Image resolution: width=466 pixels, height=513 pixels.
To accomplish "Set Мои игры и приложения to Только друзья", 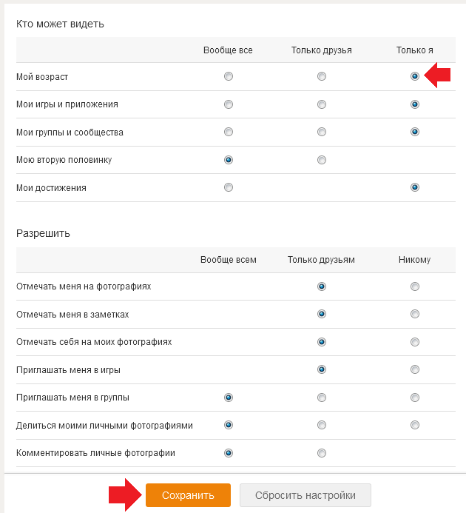I will [x=322, y=104].
